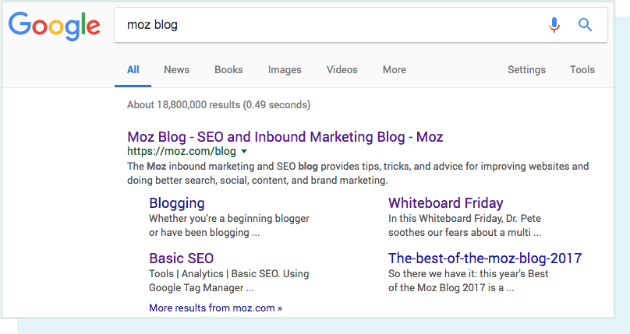The height and width of the screenshot is (334, 630).
Task: Expand the green arrow beside moz.com/blog URL
Action: pos(244,151)
